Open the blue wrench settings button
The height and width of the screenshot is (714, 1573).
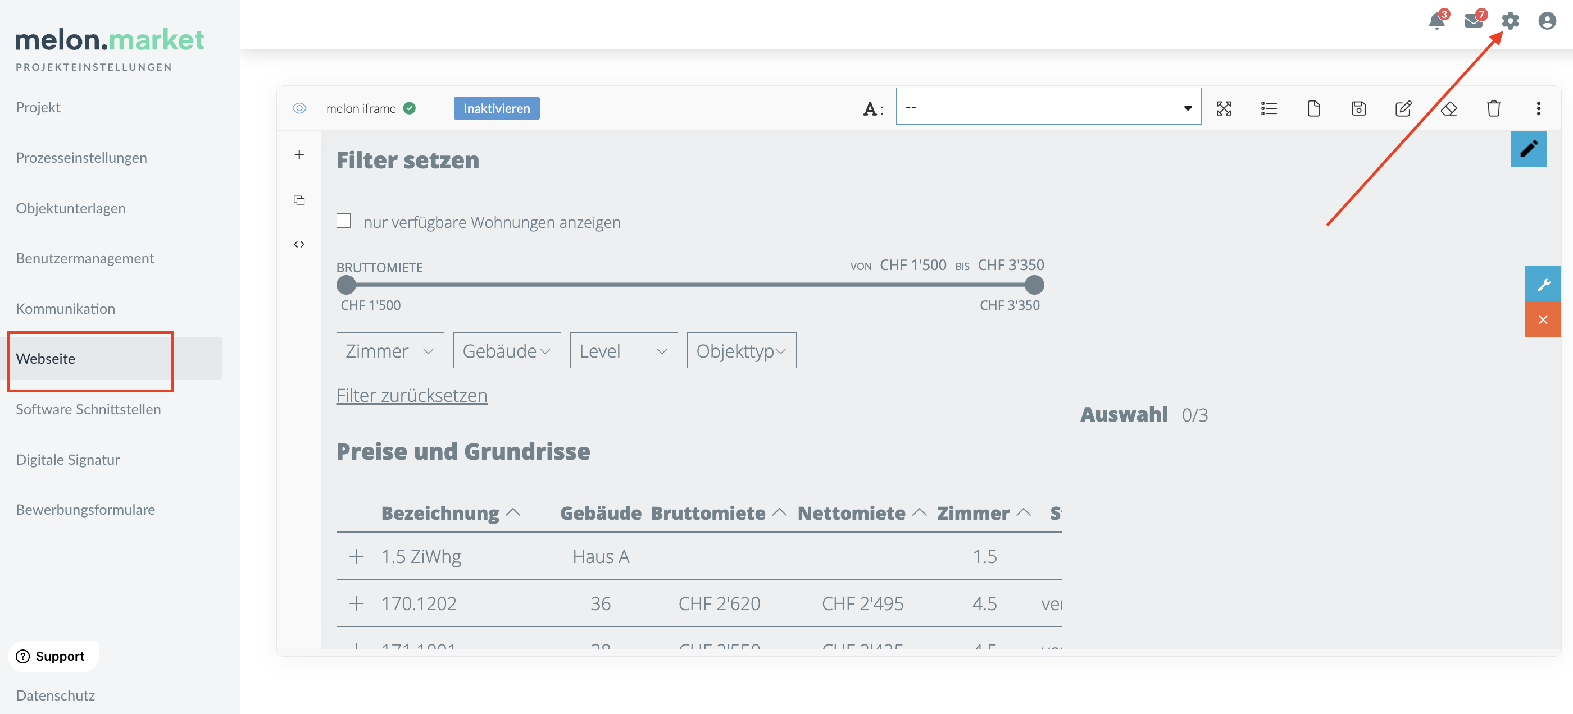click(1543, 284)
